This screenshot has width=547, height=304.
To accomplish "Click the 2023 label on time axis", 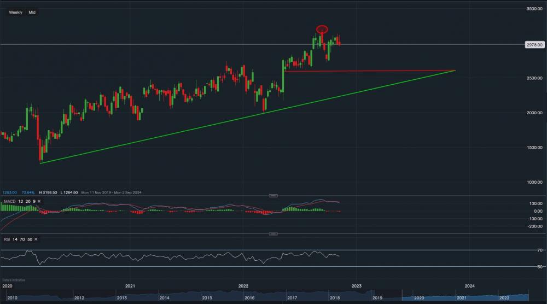I will (x=356, y=285).
